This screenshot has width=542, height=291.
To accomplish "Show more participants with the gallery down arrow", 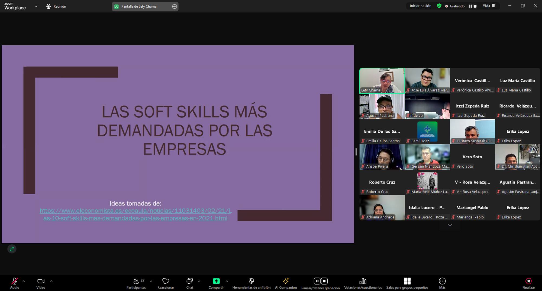I will click(x=450, y=225).
